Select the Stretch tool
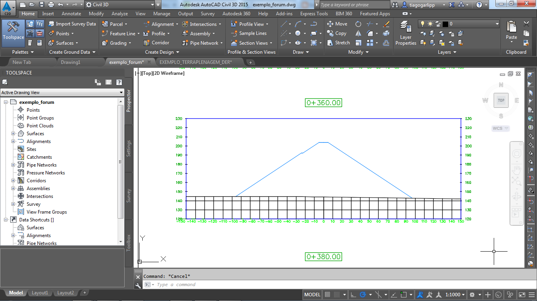 [x=338, y=43]
